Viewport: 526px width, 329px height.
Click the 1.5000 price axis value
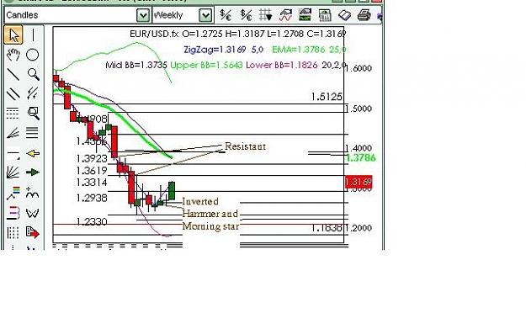coord(359,109)
